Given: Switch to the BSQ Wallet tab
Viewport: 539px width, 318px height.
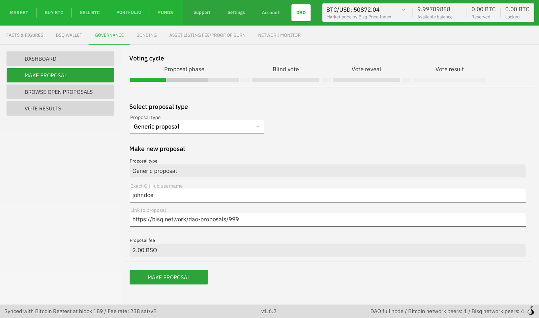Looking at the screenshot, I should pos(69,35).
